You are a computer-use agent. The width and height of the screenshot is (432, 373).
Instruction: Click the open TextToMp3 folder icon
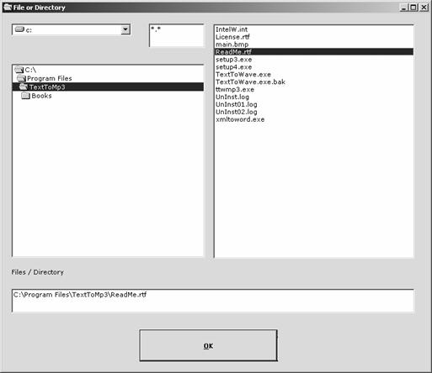pyautogui.click(x=24, y=87)
